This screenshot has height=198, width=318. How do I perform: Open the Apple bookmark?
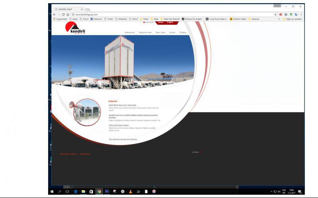(74, 19)
